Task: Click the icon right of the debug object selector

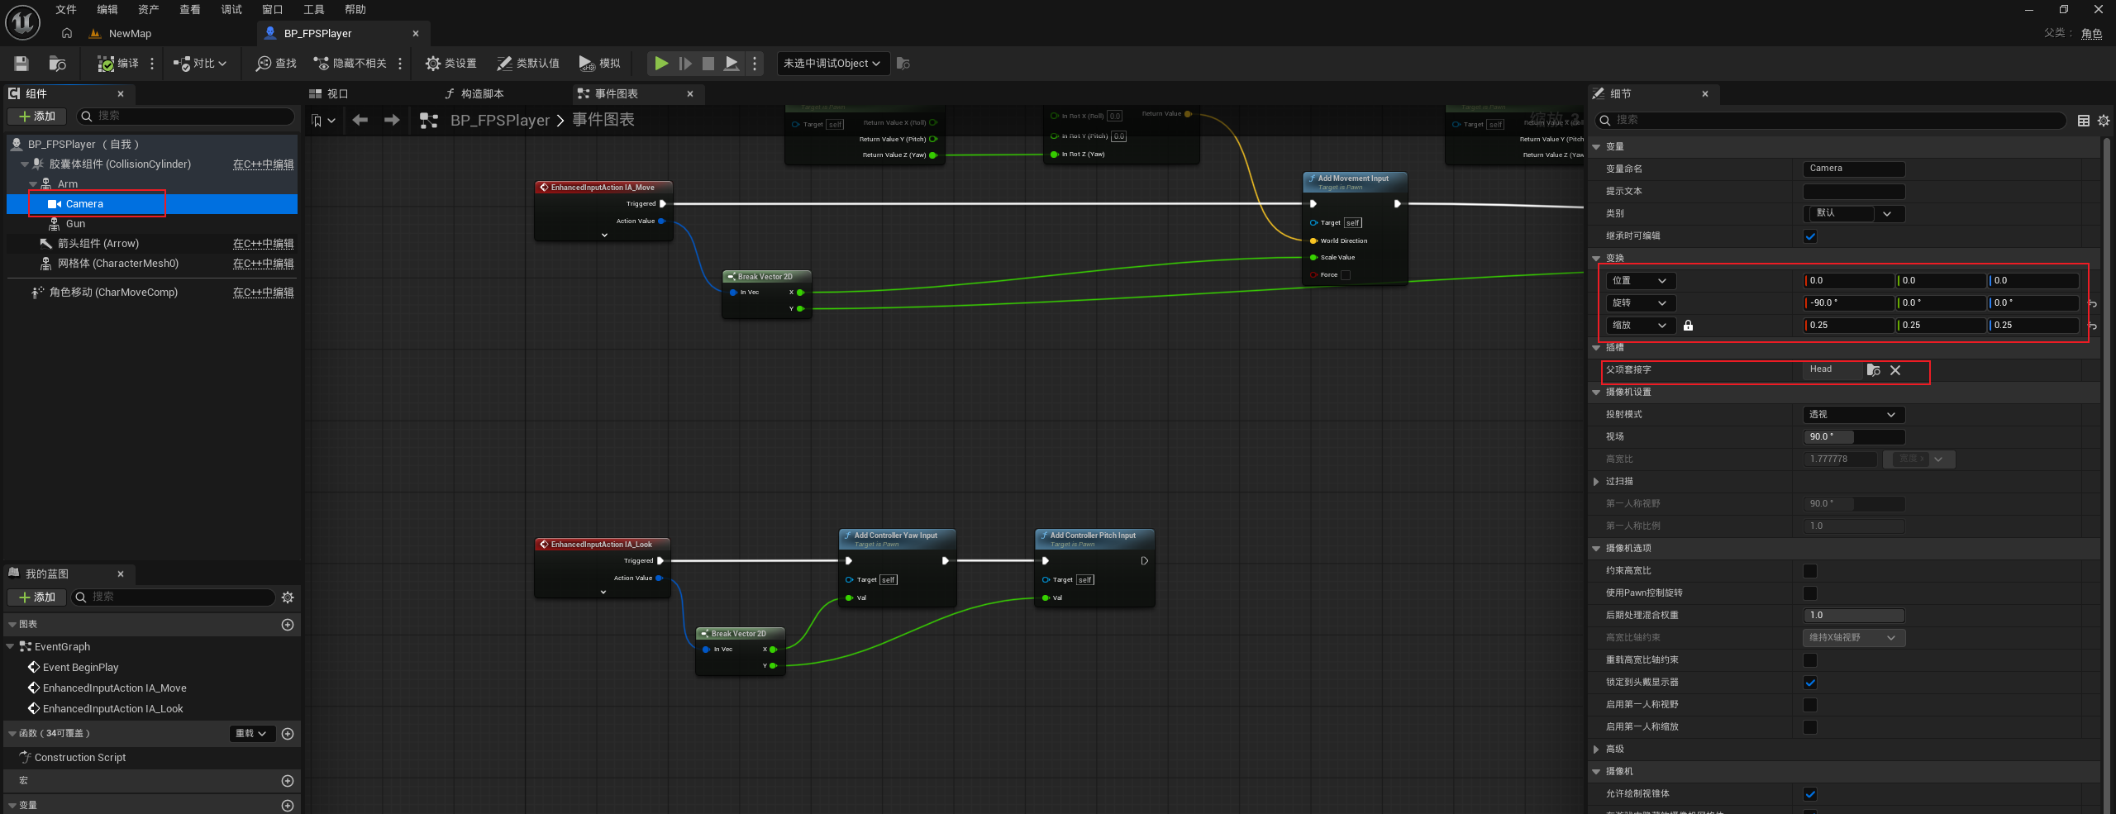Action: pyautogui.click(x=903, y=64)
